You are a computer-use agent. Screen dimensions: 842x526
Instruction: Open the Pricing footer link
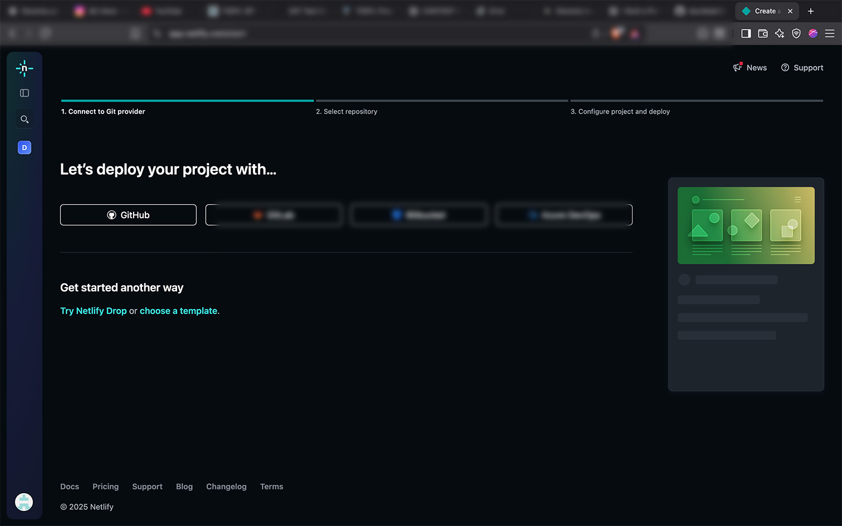106,486
